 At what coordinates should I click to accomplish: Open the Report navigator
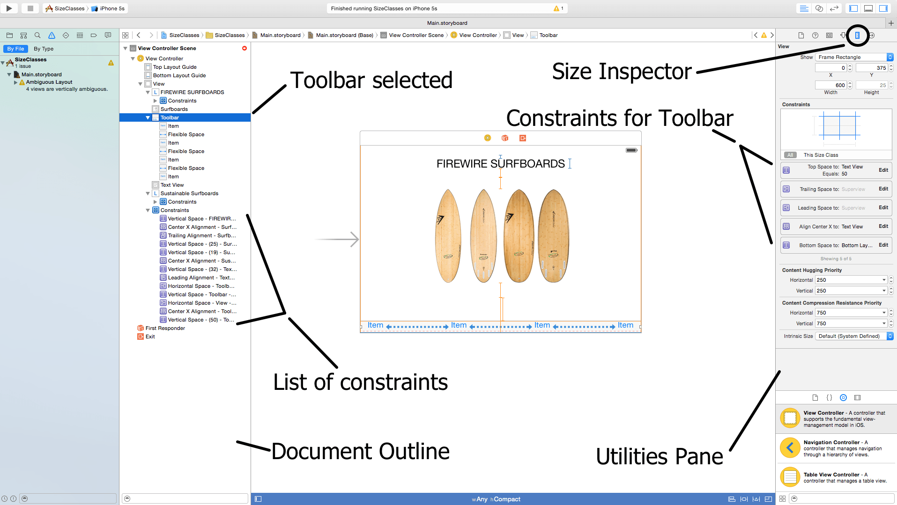108,35
